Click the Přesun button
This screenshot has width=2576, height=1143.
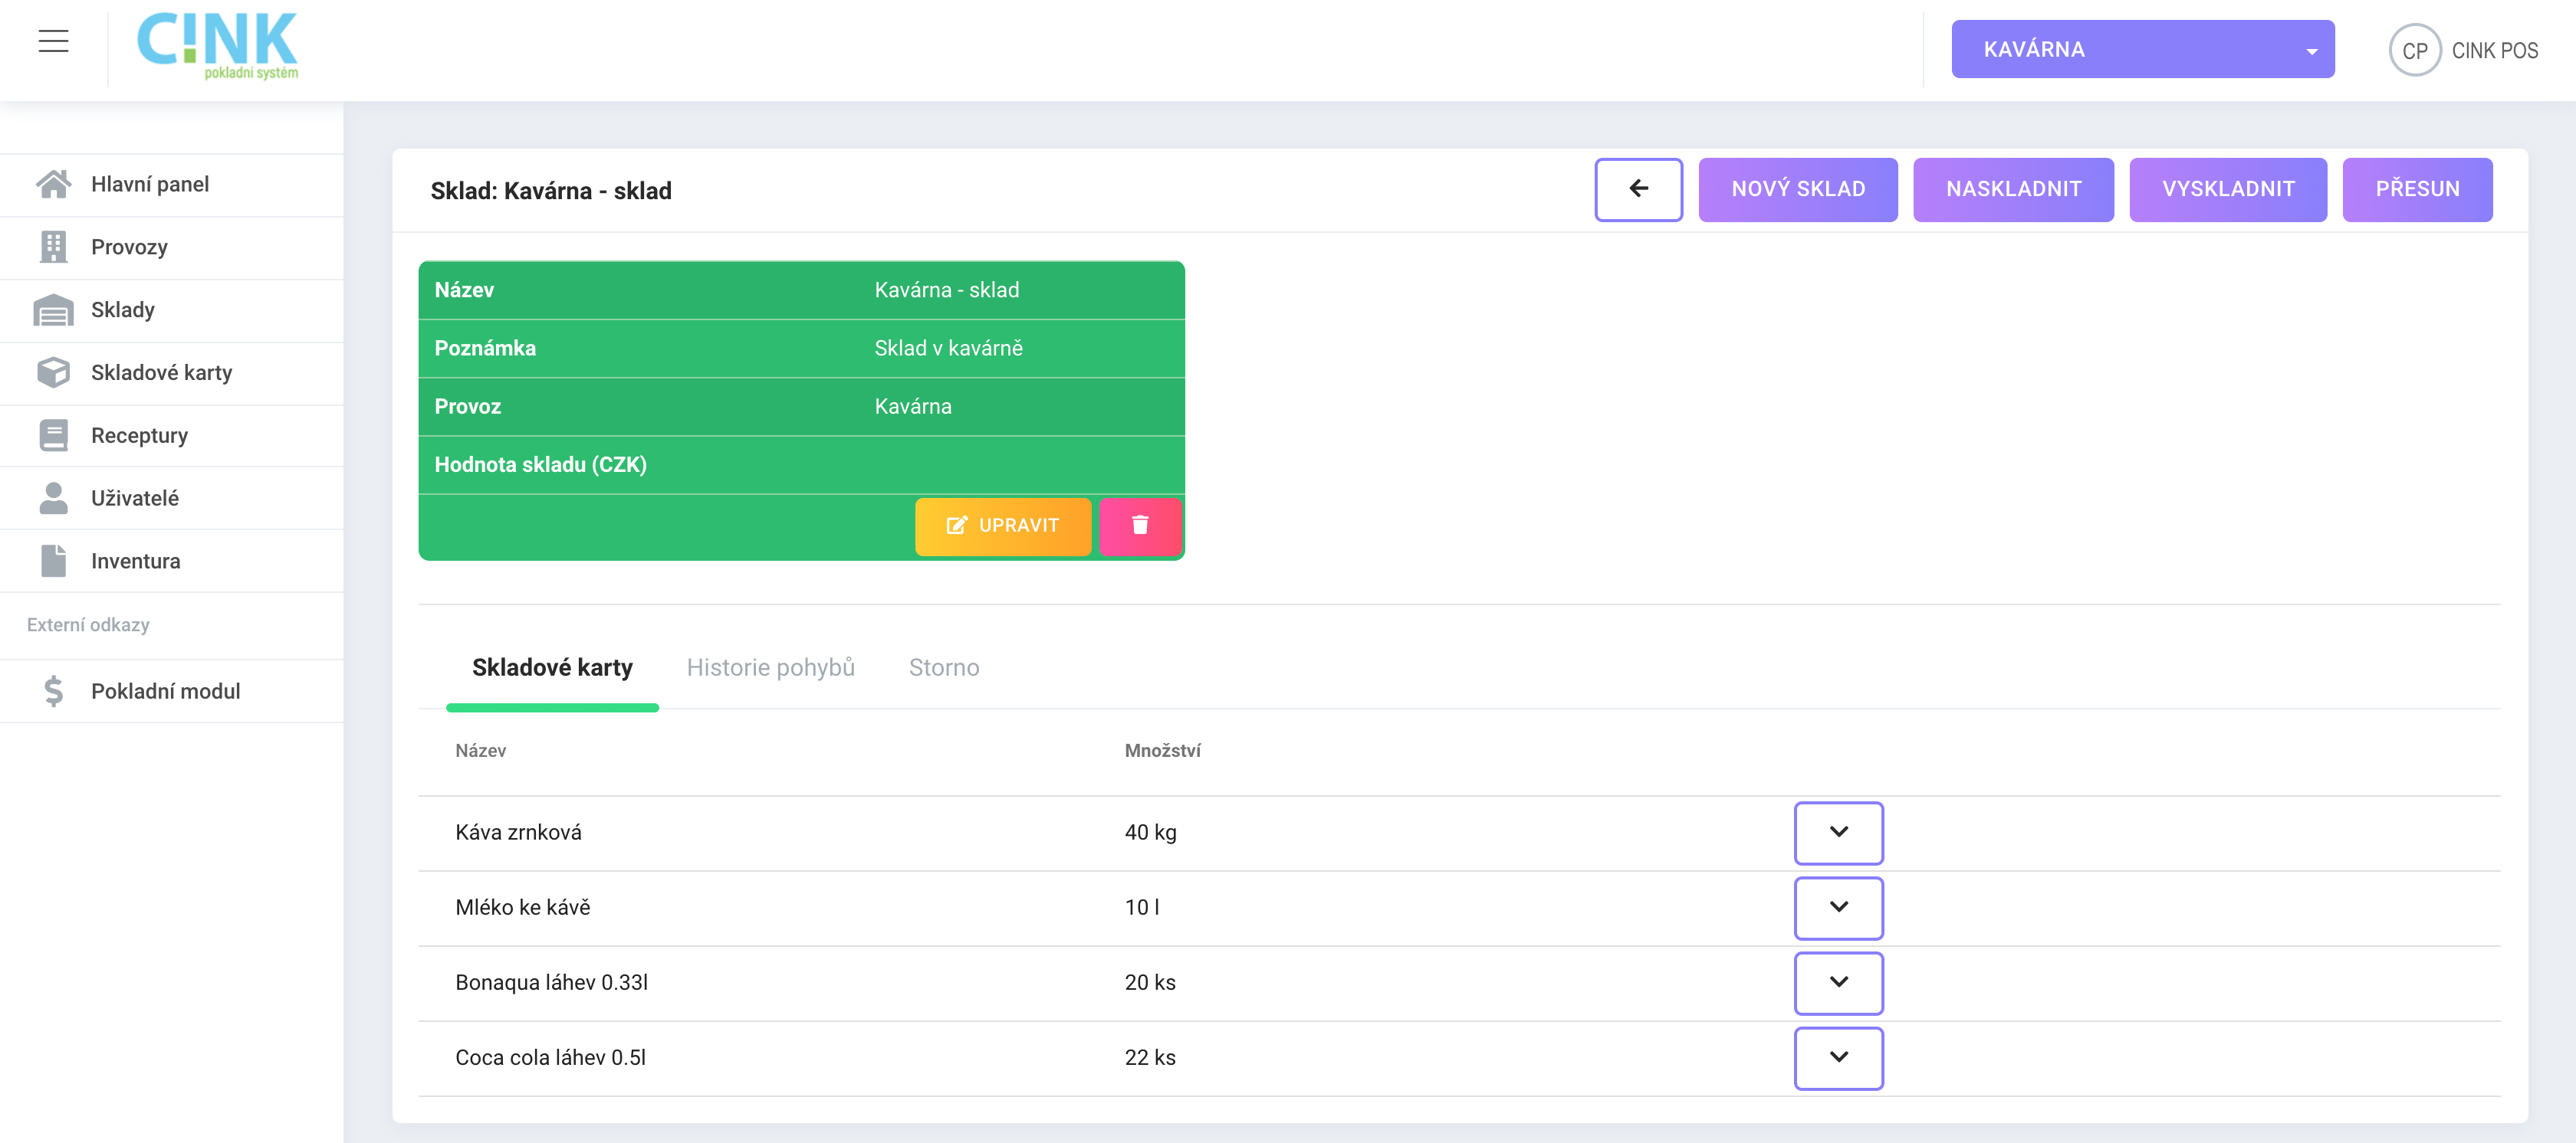point(2417,188)
